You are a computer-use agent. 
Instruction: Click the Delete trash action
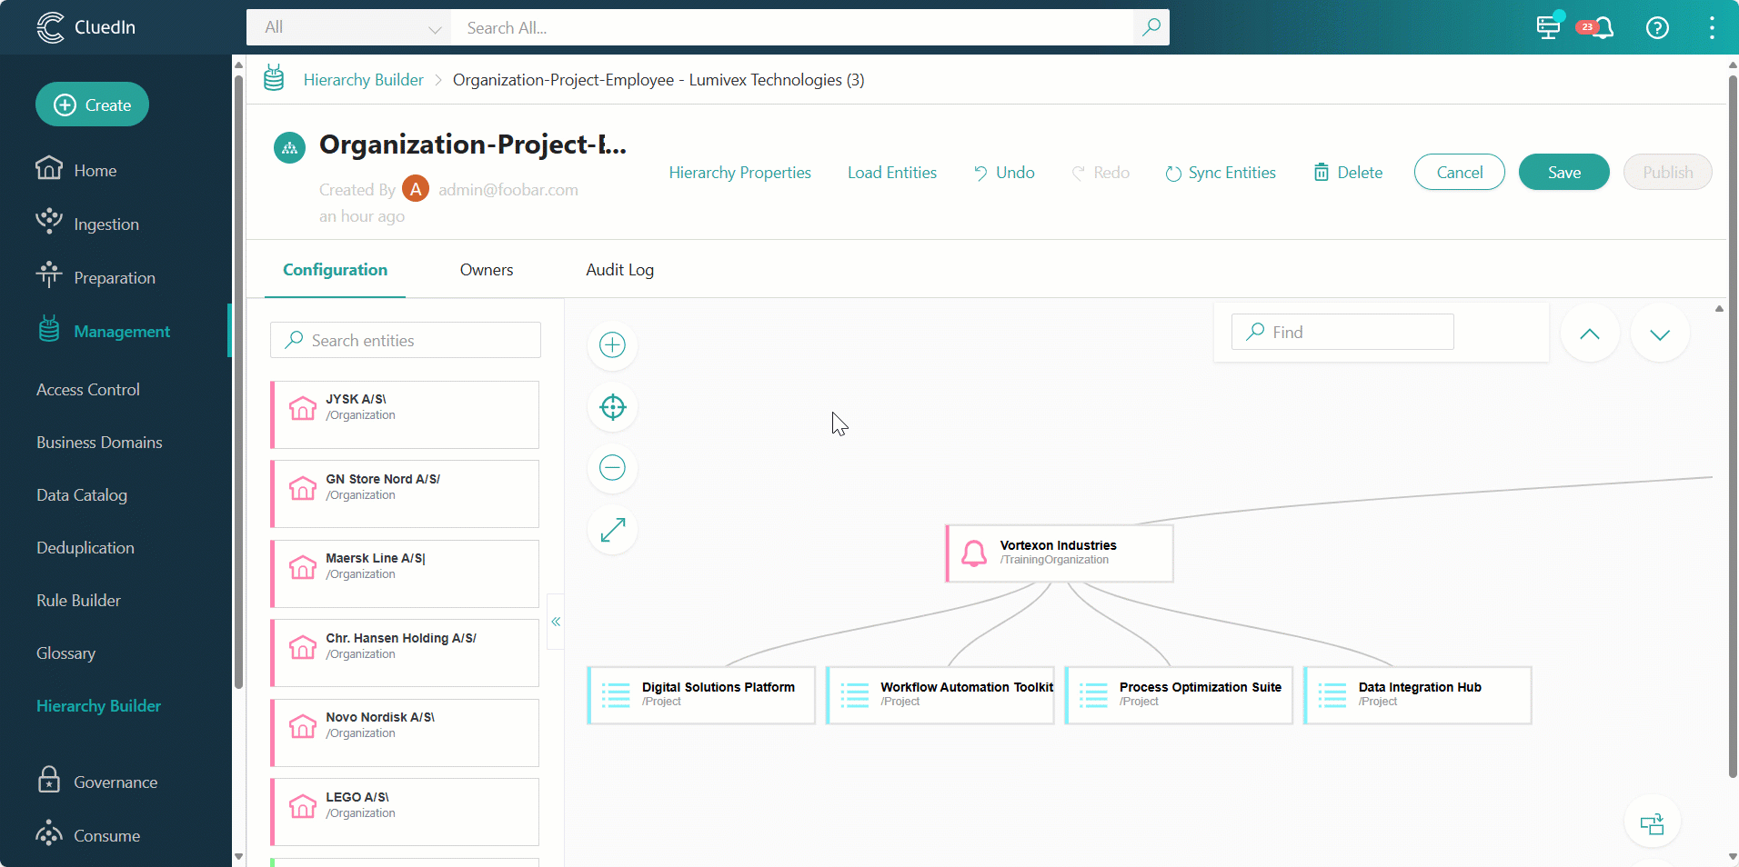(x=1348, y=173)
